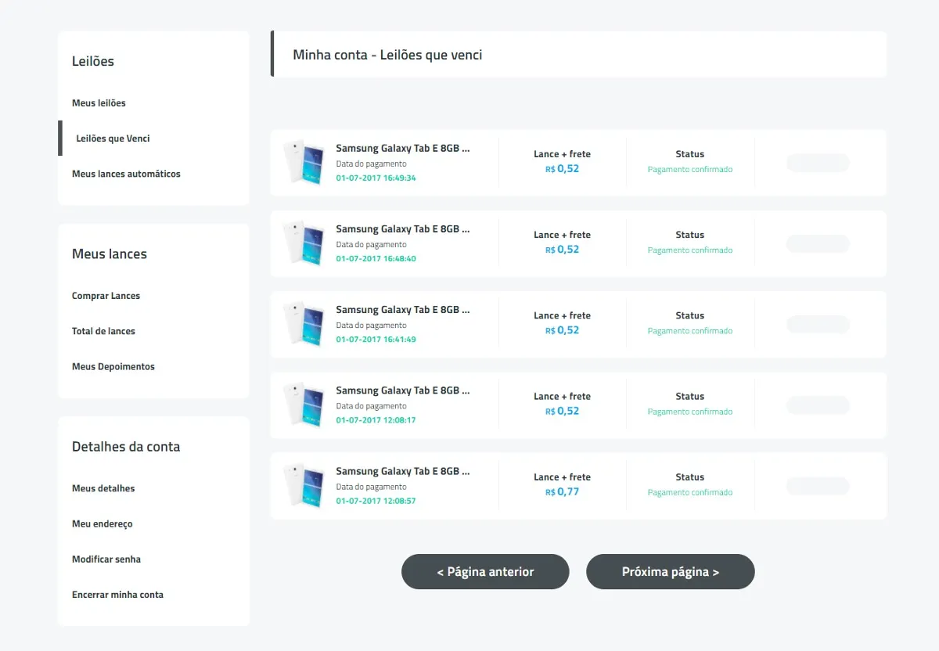The height and width of the screenshot is (651, 939).
Task: Click Pagamento confirmado in 16:41:49 row
Action: pos(690,331)
